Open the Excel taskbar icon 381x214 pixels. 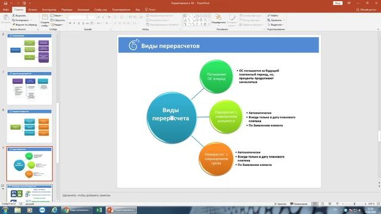click(99, 210)
